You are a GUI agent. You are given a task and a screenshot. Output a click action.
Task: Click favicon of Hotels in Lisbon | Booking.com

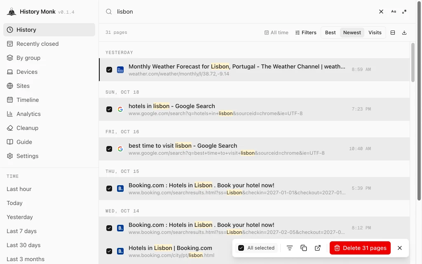120,251
